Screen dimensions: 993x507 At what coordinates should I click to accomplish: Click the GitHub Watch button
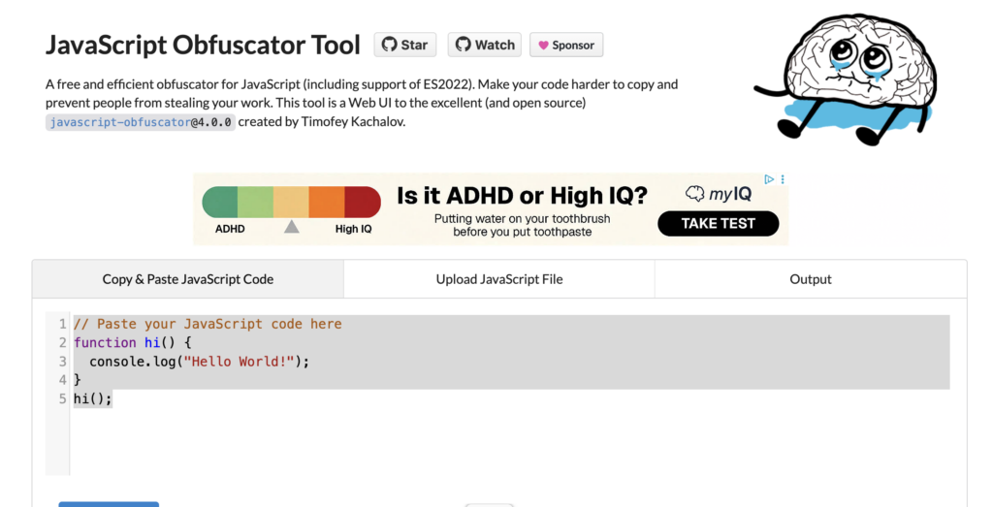(485, 45)
